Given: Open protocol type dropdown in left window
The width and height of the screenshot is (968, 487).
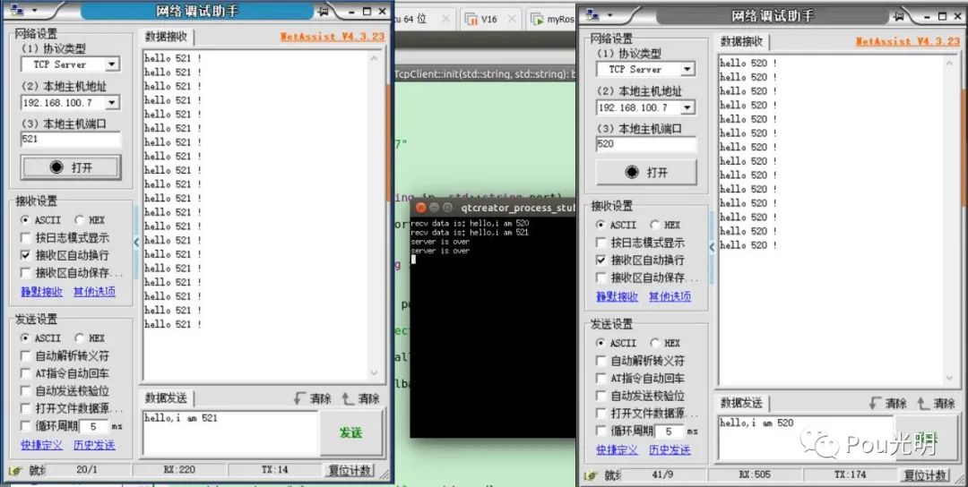Looking at the screenshot, I should pos(112,64).
